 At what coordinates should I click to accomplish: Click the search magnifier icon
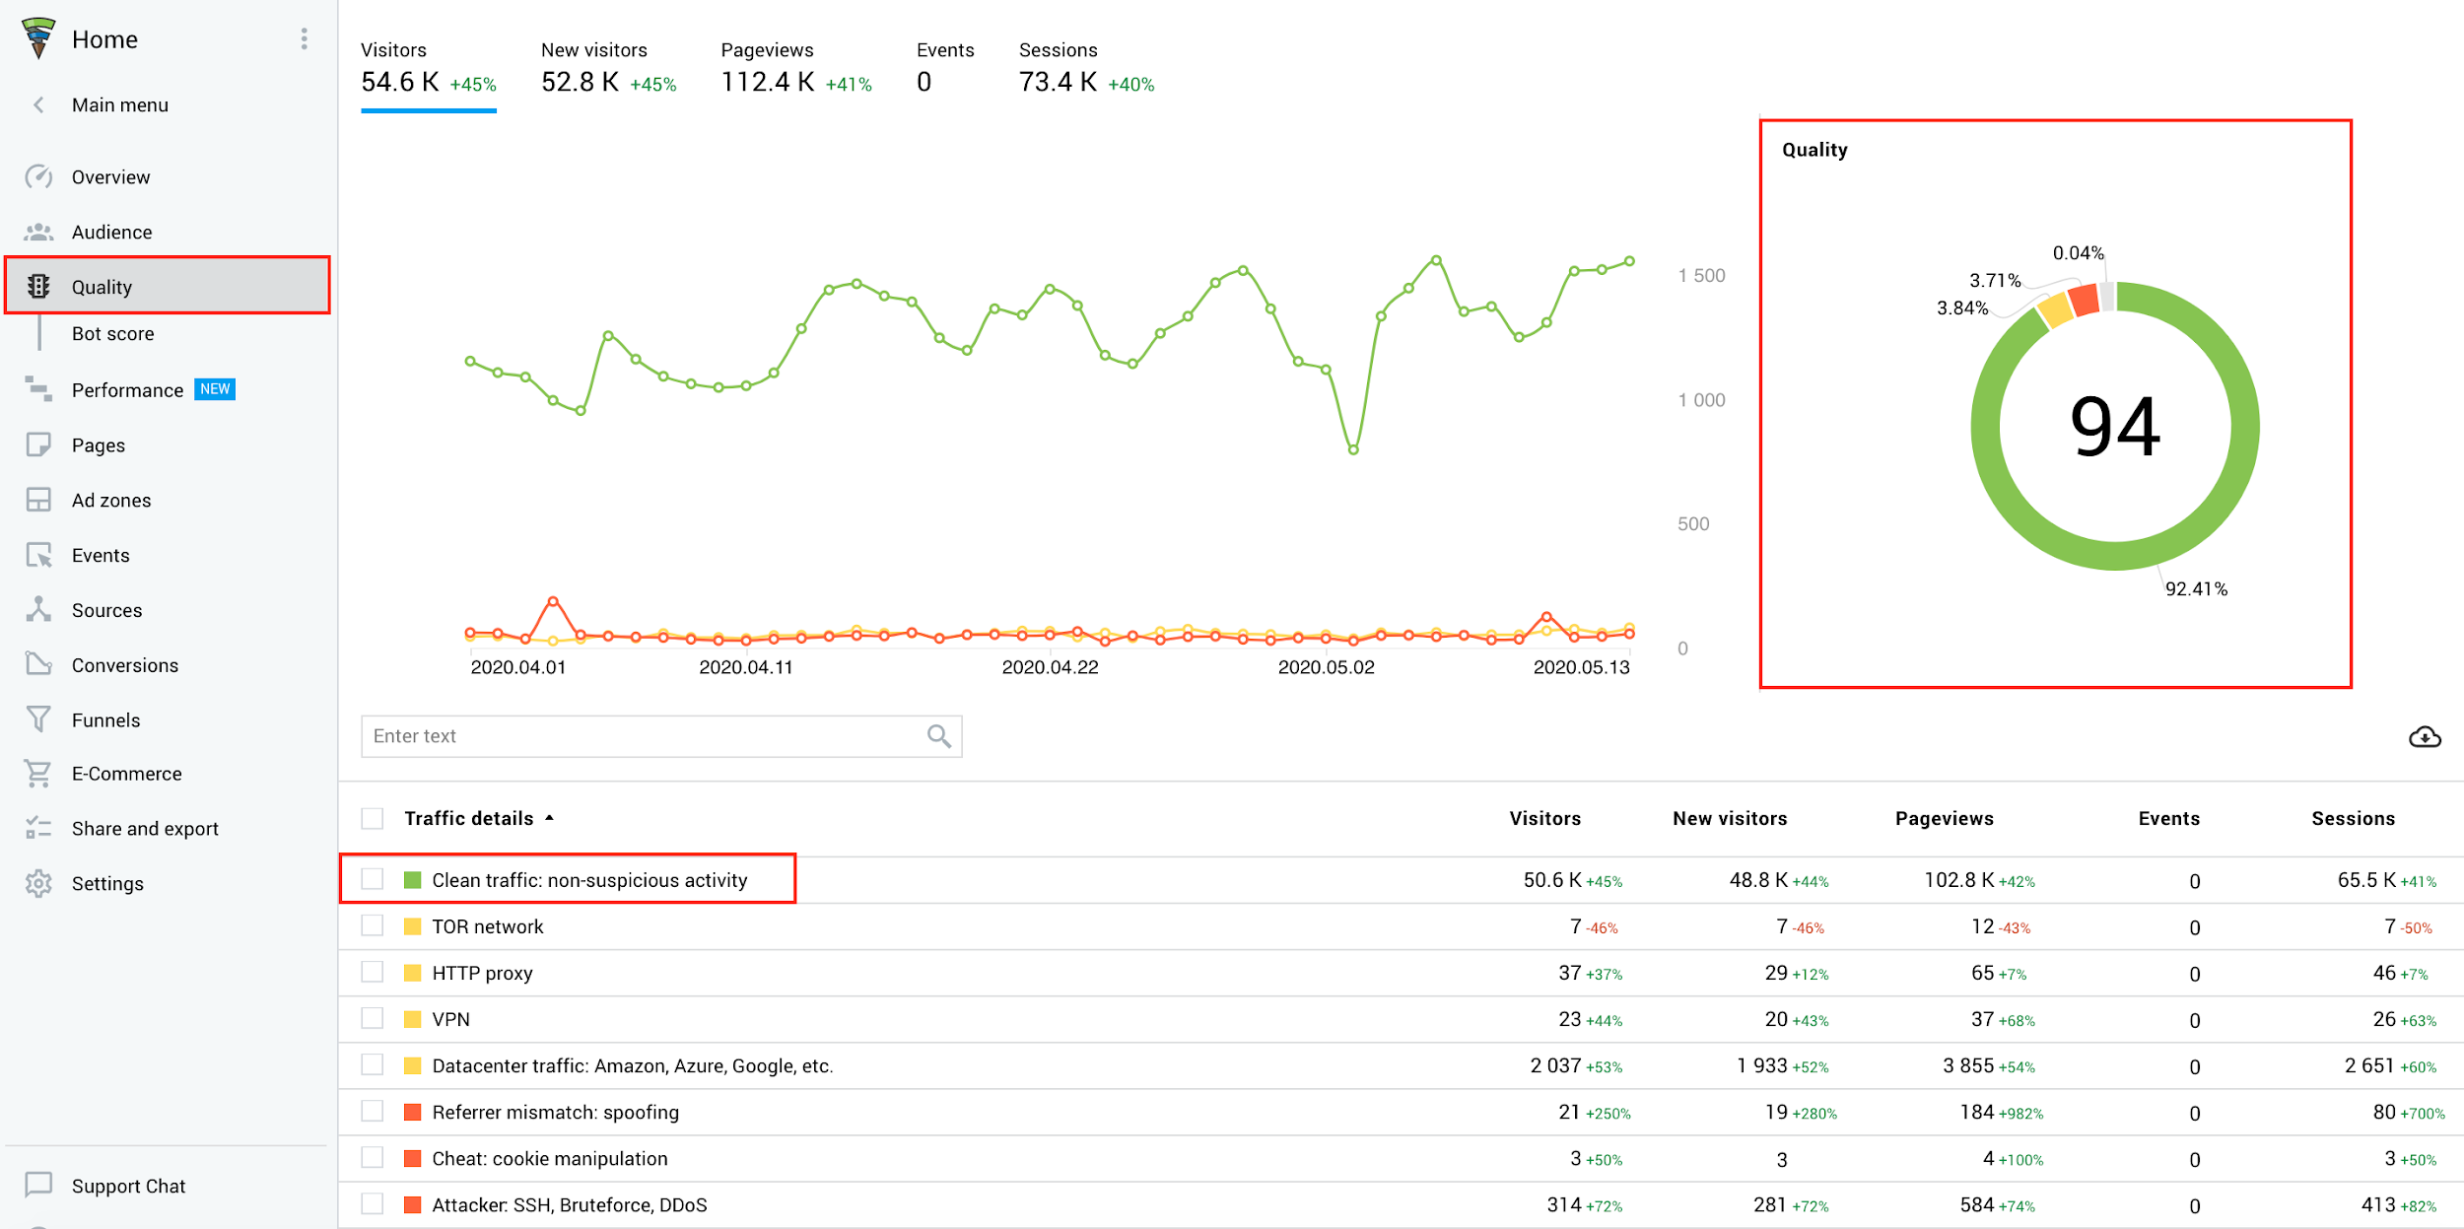pyautogui.click(x=938, y=736)
